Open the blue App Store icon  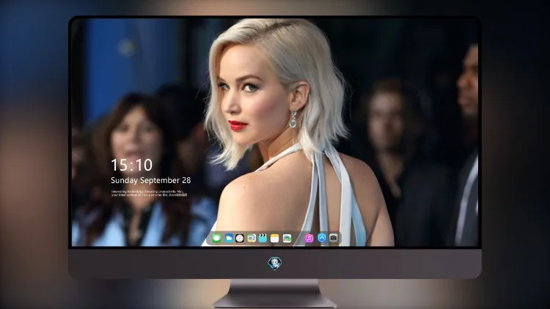click(322, 238)
